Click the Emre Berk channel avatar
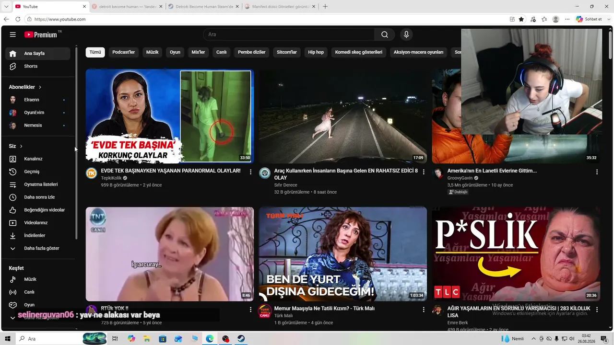The width and height of the screenshot is (614, 345). coord(438,311)
